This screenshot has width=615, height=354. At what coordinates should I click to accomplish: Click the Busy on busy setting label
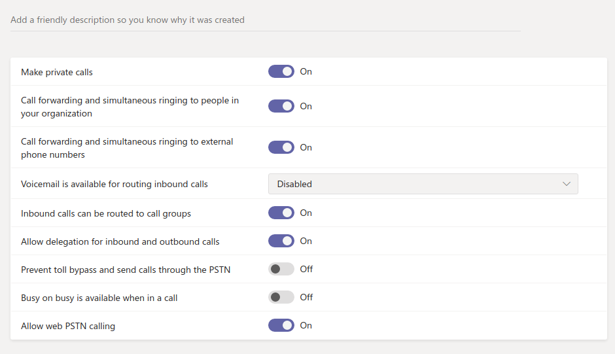[x=99, y=298]
